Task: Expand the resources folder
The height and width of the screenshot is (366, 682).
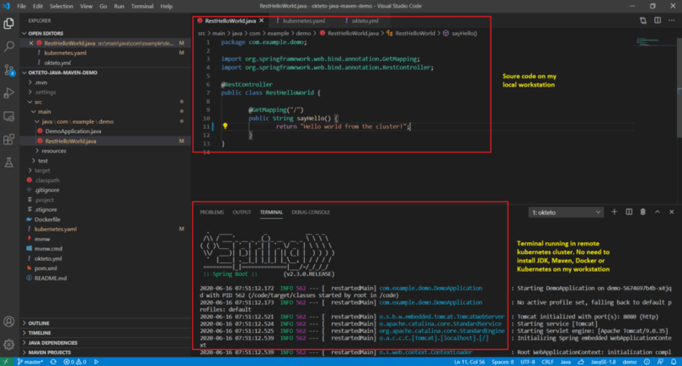Action: [54, 151]
